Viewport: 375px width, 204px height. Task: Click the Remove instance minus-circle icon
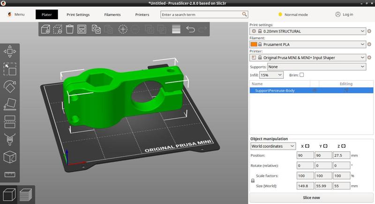click(135, 29)
